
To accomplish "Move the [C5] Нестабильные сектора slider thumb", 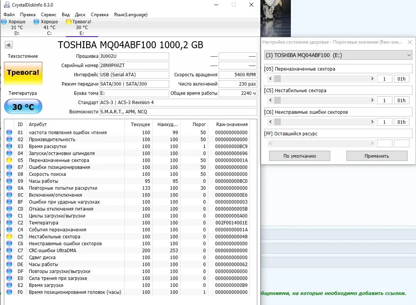I will coord(277,100).
